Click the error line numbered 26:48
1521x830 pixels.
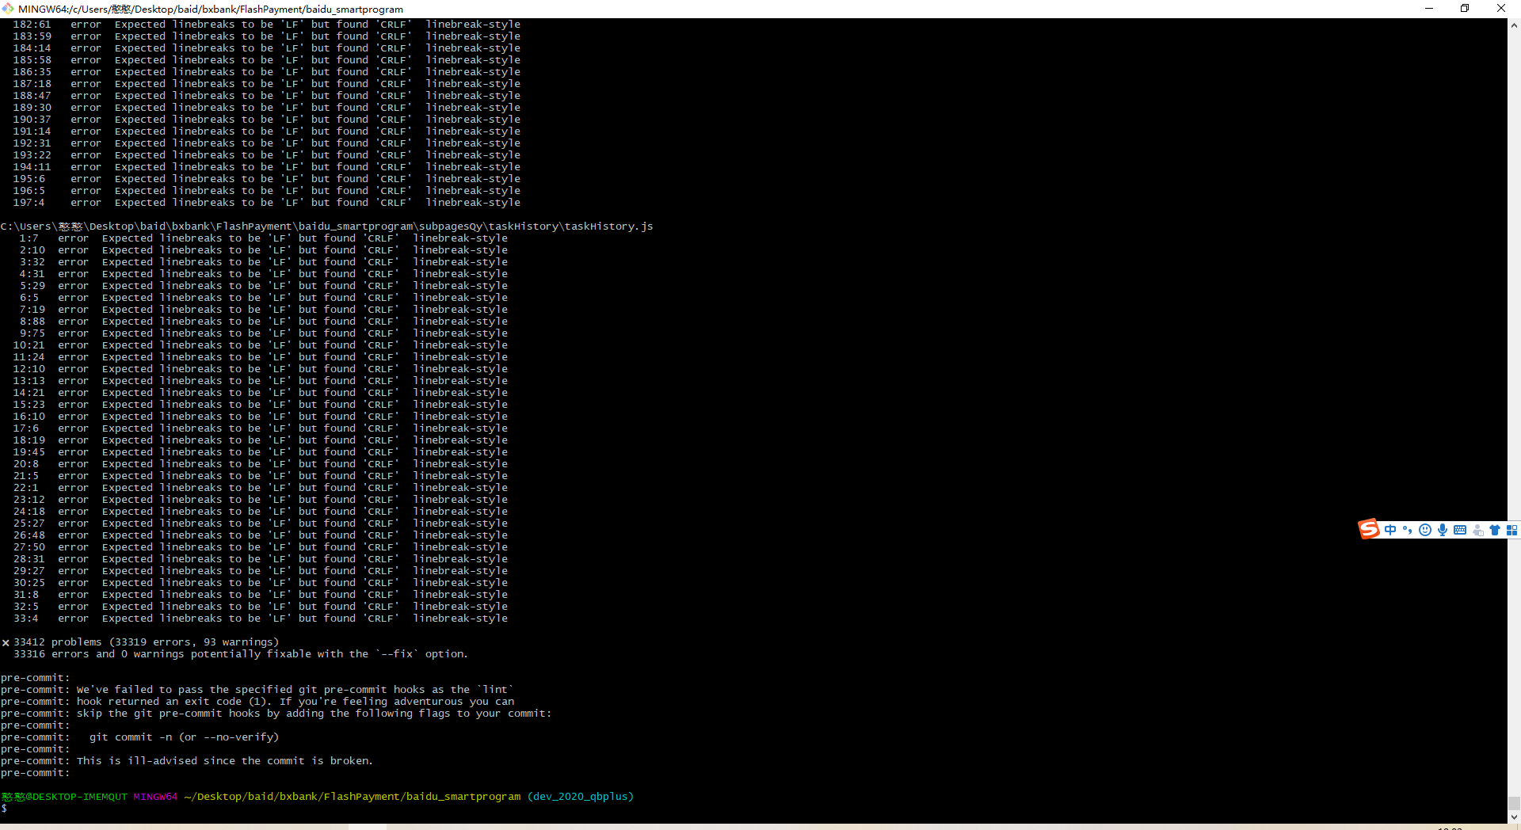(x=260, y=535)
